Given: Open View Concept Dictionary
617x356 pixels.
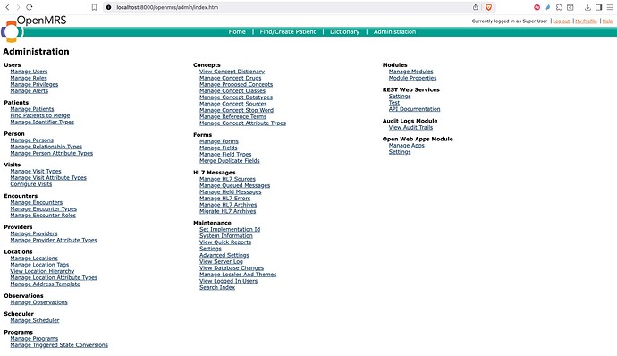Looking at the screenshot, I should (232, 72).
